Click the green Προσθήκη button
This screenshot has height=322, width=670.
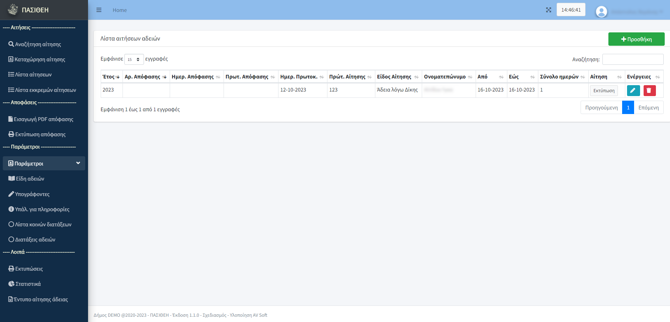click(x=636, y=39)
